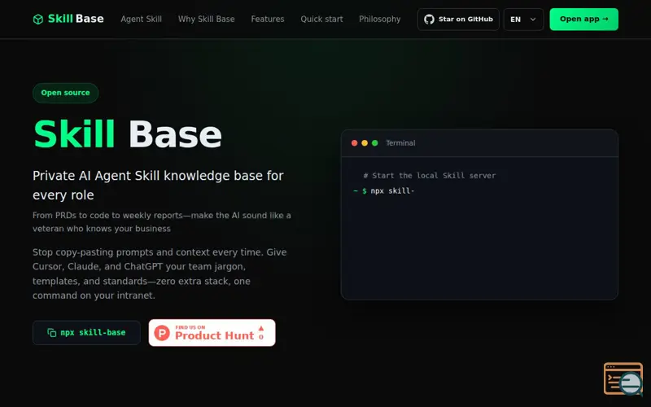Click the Open source badge

[x=66, y=93]
